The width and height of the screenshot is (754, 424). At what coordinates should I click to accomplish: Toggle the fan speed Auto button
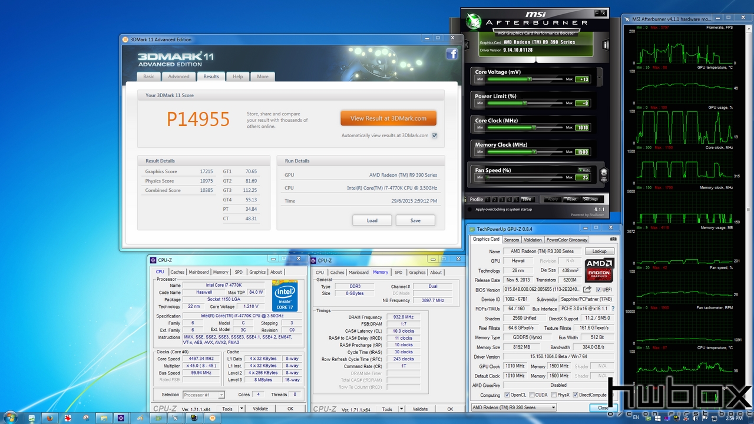[x=584, y=170]
